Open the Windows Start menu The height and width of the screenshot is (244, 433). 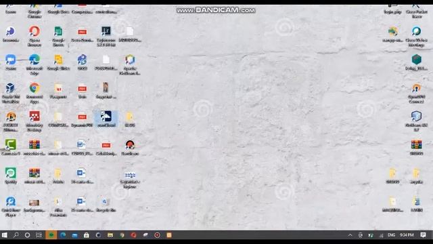5,235
